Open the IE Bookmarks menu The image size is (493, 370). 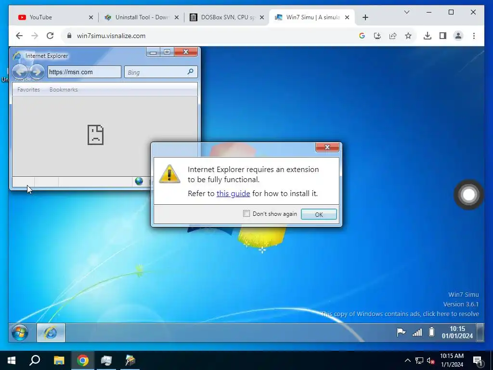coord(64,90)
